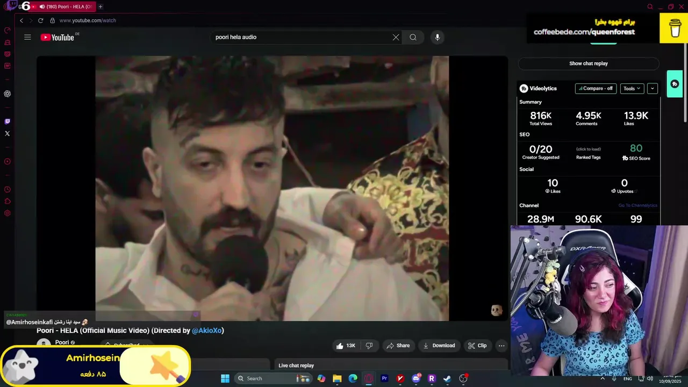The height and width of the screenshot is (387, 688).
Task: Click the teal Videolytics side tab icon
Action: [x=675, y=84]
